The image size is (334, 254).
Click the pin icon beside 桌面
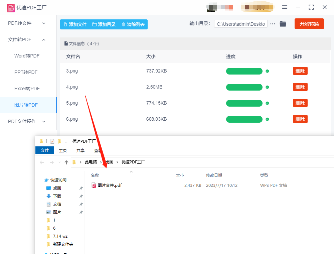(x=81, y=188)
